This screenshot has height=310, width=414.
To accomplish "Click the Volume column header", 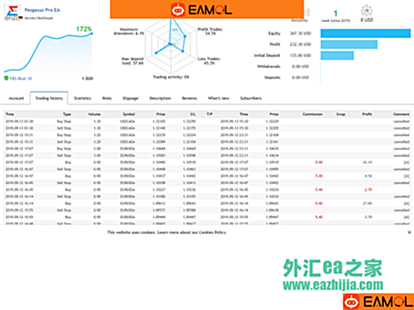I will (x=94, y=114).
